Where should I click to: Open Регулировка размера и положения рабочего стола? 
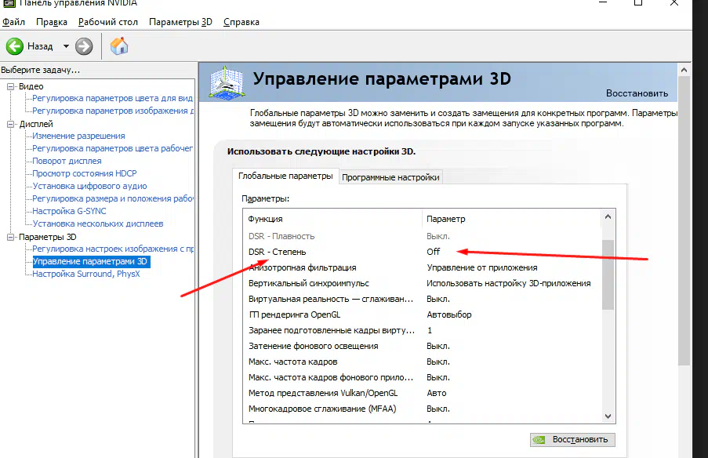pos(113,198)
